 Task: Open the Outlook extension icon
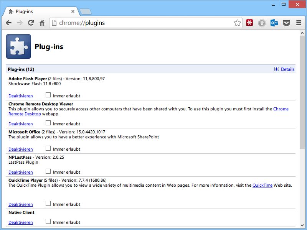[x=274, y=23]
